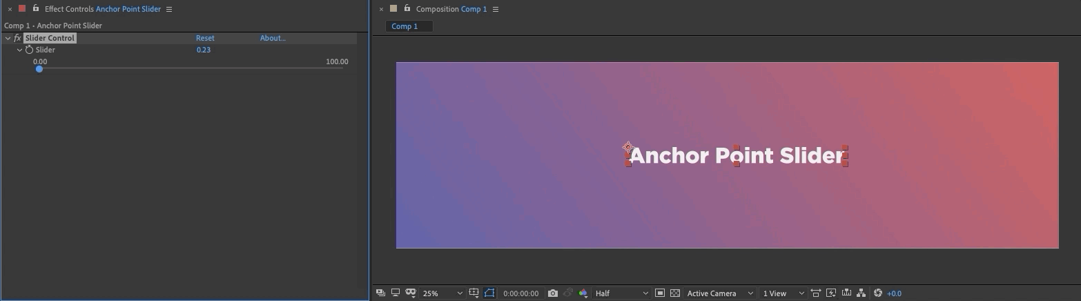Select the Comp 1 breadcrumb tab
The image size is (1081, 301).
point(409,26)
